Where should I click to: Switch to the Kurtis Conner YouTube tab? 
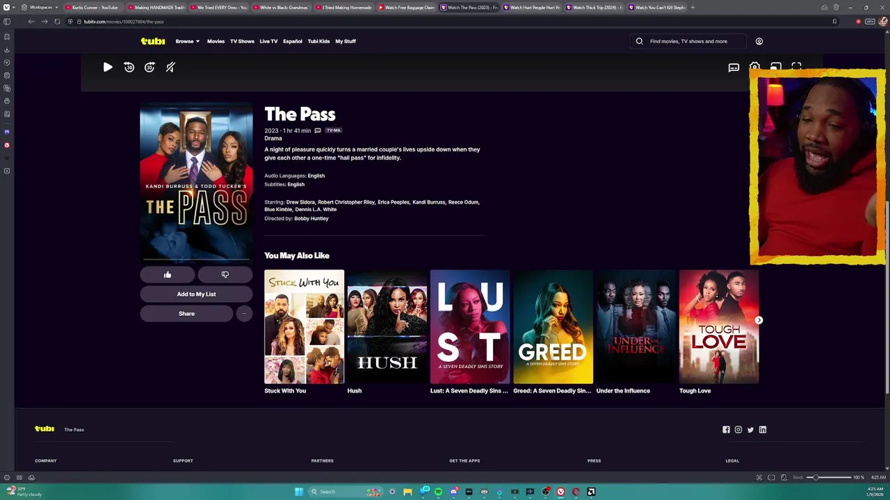pos(94,7)
